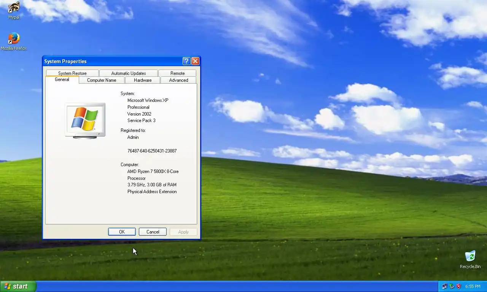Click the network connection tray icon

click(445, 286)
